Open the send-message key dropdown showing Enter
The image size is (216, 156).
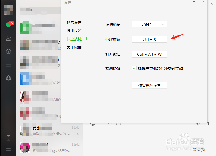pos(163,24)
